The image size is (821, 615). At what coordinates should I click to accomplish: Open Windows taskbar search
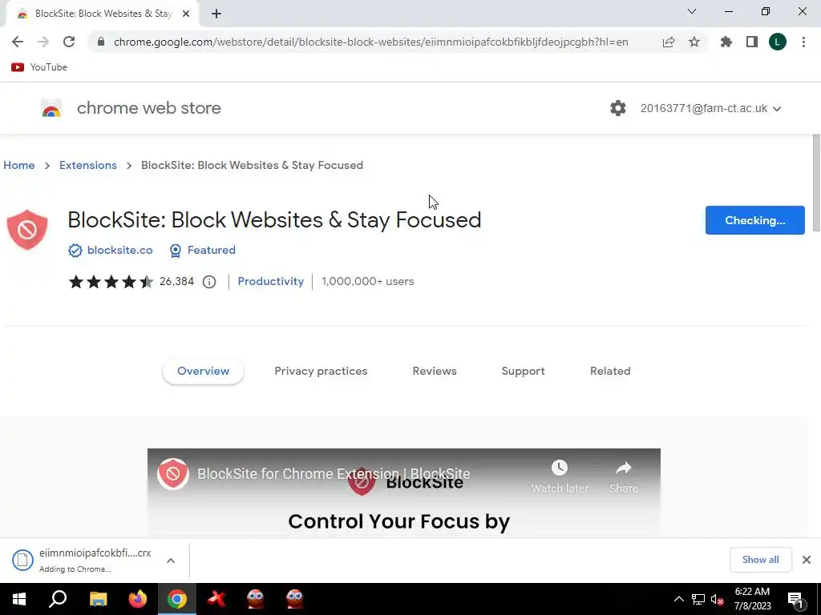tap(58, 599)
